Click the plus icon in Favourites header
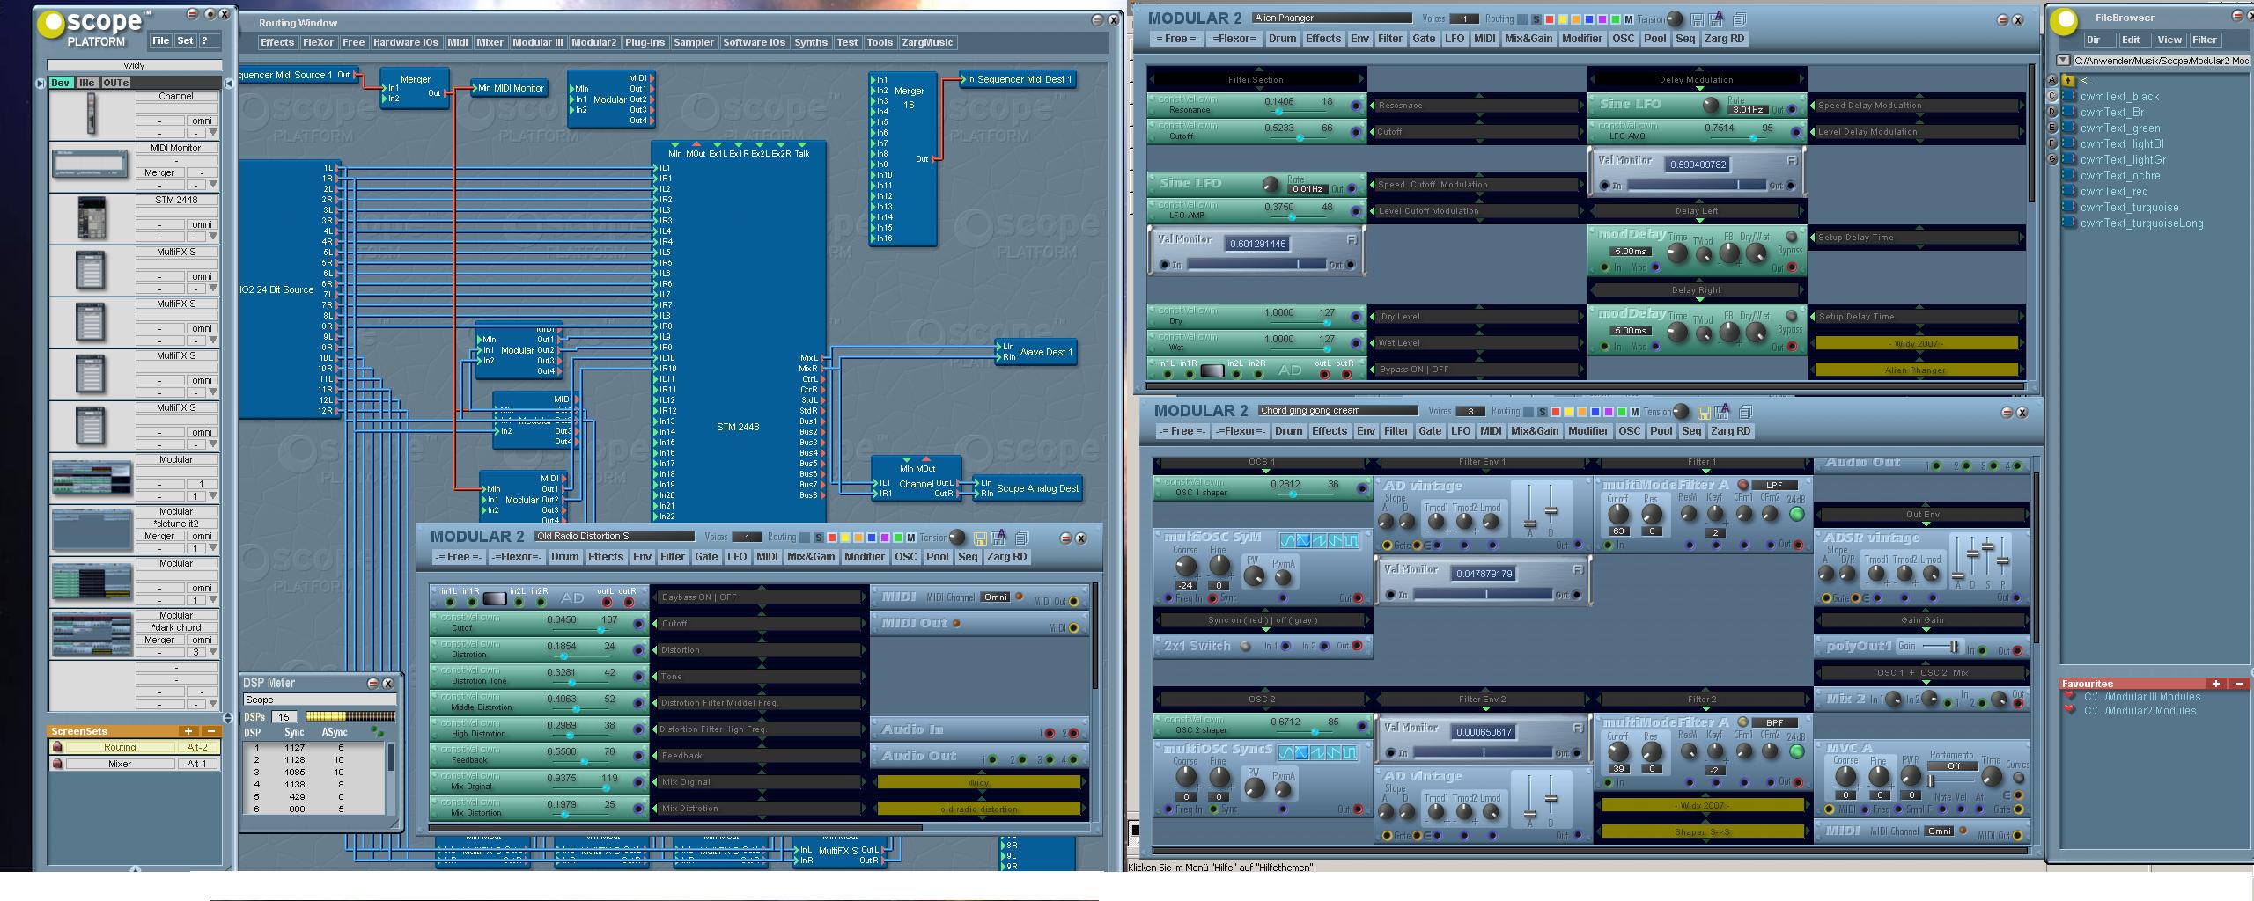The height and width of the screenshot is (901, 2254). click(x=2216, y=684)
